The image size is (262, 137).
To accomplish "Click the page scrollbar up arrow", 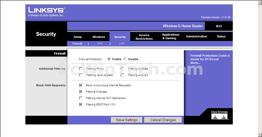I will point(260,2).
